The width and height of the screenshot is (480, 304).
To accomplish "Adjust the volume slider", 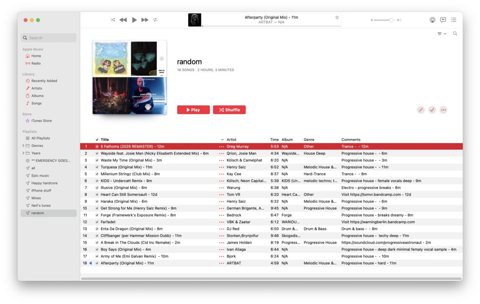I will point(391,20).
